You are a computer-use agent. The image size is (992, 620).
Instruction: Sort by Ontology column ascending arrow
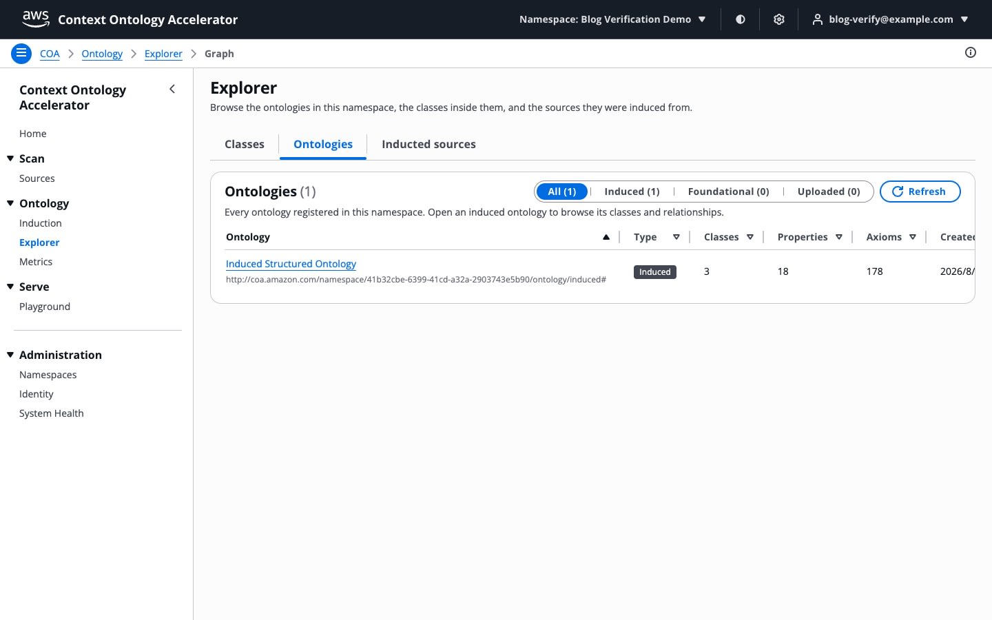click(606, 237)
